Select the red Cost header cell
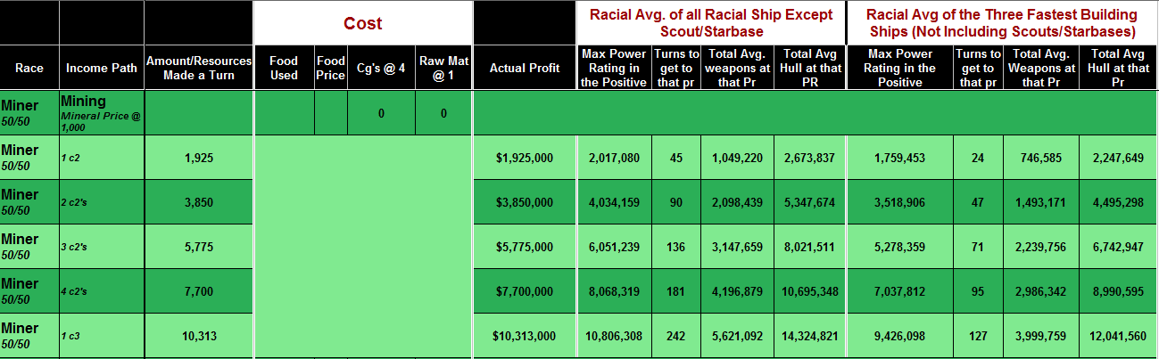This screenshot has width=1159, height=359. point(362,23)
